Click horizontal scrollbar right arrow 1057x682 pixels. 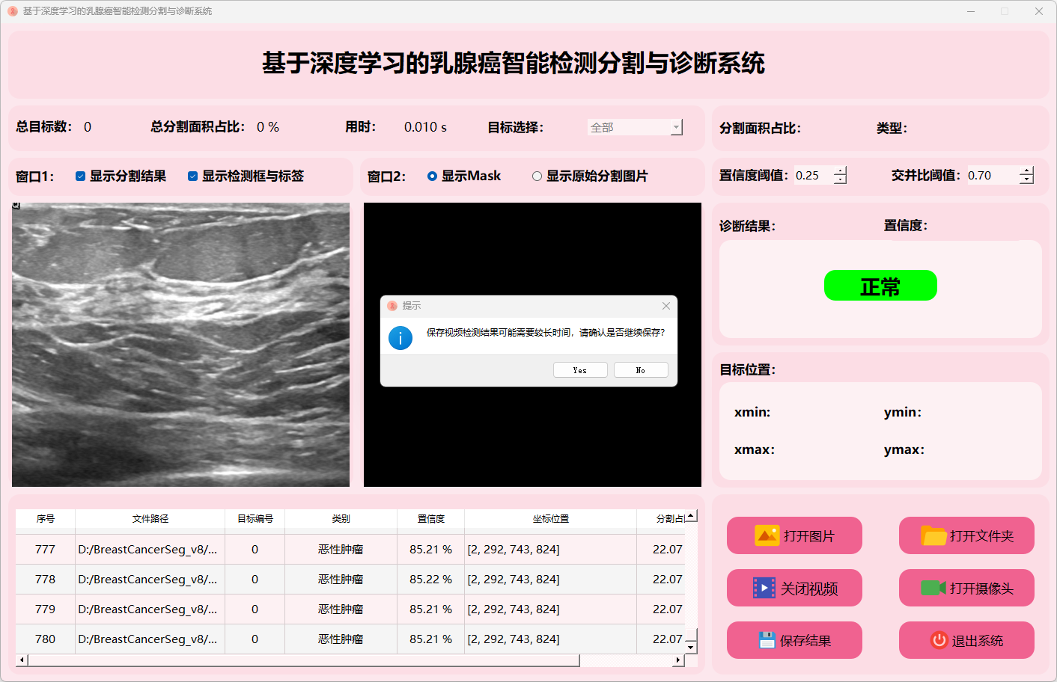[678, 660]
